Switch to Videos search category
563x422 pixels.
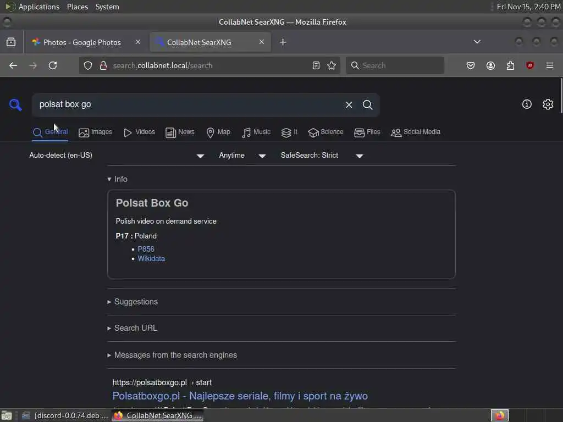pos(139,132)
